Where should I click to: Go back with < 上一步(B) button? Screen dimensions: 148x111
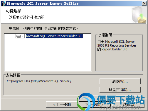[62, 105]
